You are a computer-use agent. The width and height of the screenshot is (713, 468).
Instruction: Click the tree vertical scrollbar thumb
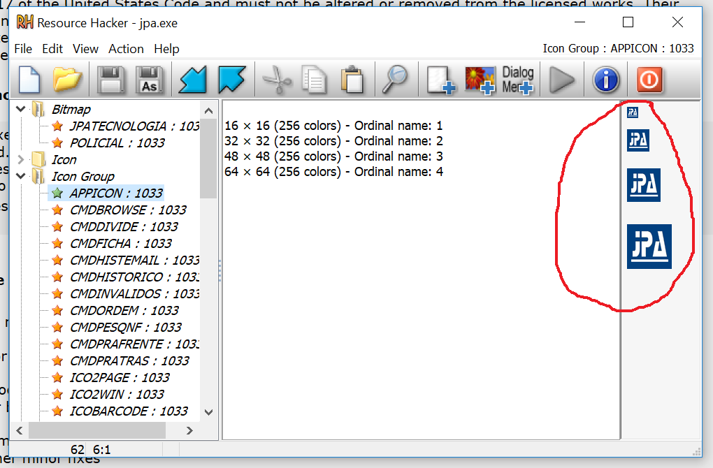coord(209,159)
